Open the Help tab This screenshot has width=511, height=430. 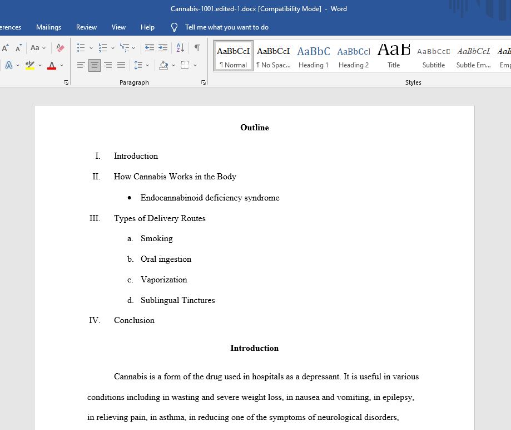(x=148, y=27)
